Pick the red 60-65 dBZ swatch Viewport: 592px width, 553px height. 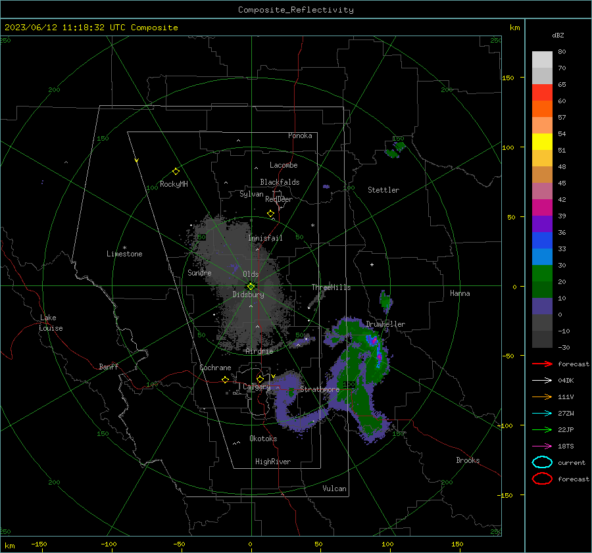click(x=542, y=93)
